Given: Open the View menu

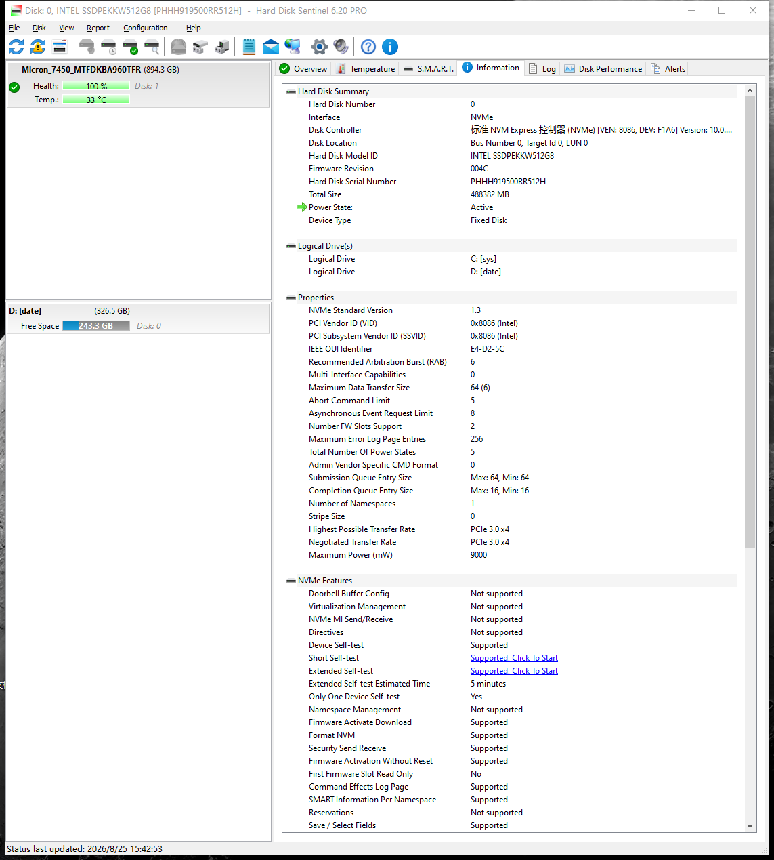Looking at the screenshot, I should [x=66, y=28].
